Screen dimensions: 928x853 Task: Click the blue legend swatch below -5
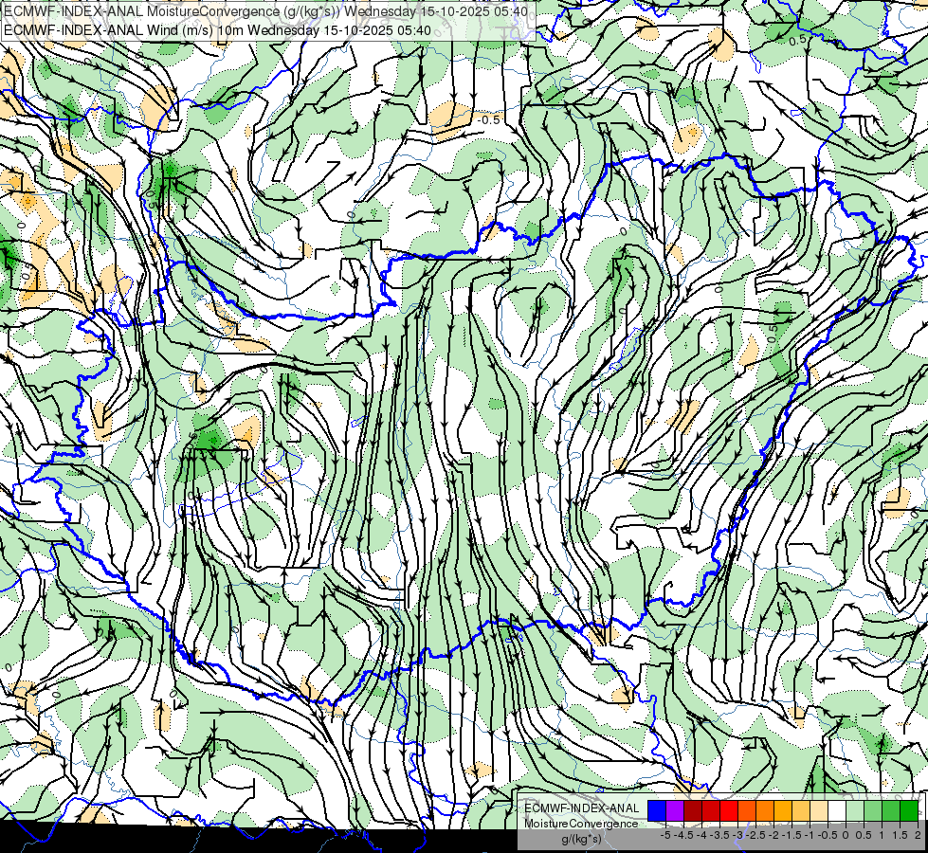tap(657, 810)
